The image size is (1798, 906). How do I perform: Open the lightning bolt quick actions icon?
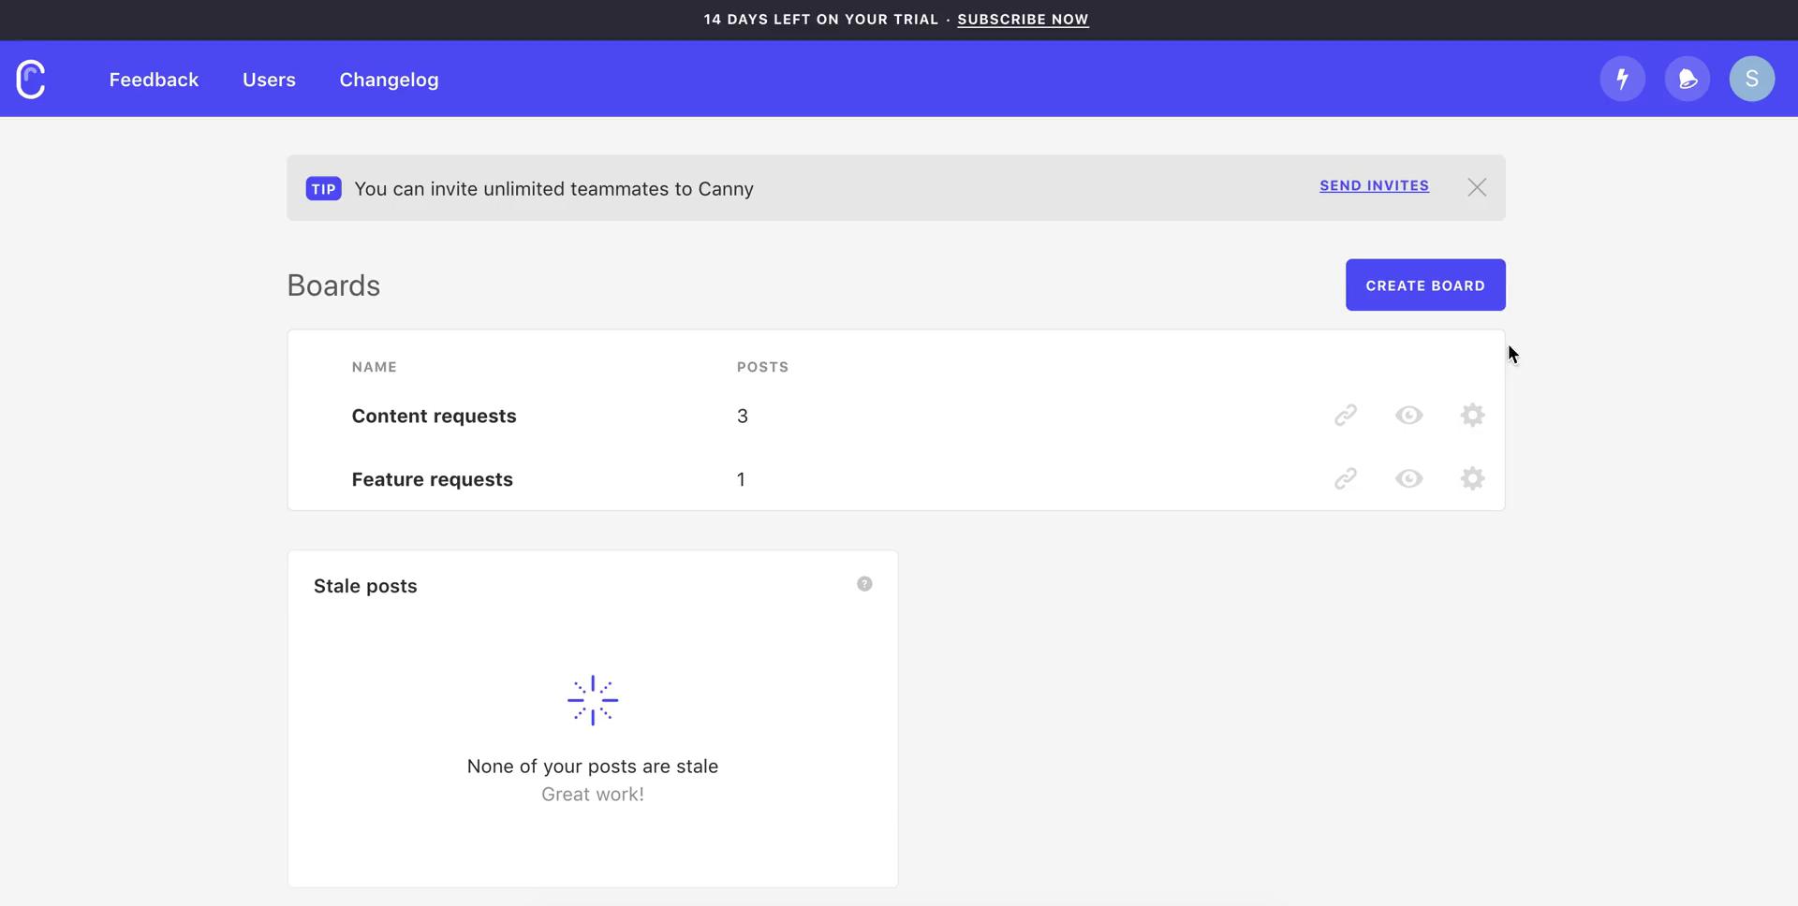point(1622,80)
